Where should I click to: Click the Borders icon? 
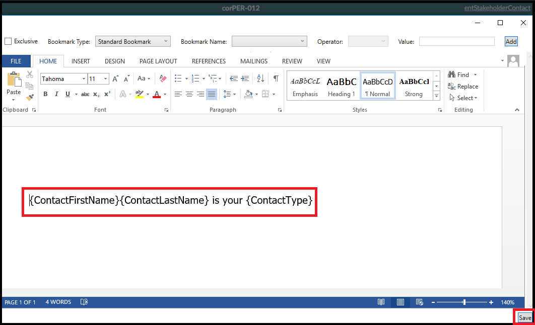(265, 94)
